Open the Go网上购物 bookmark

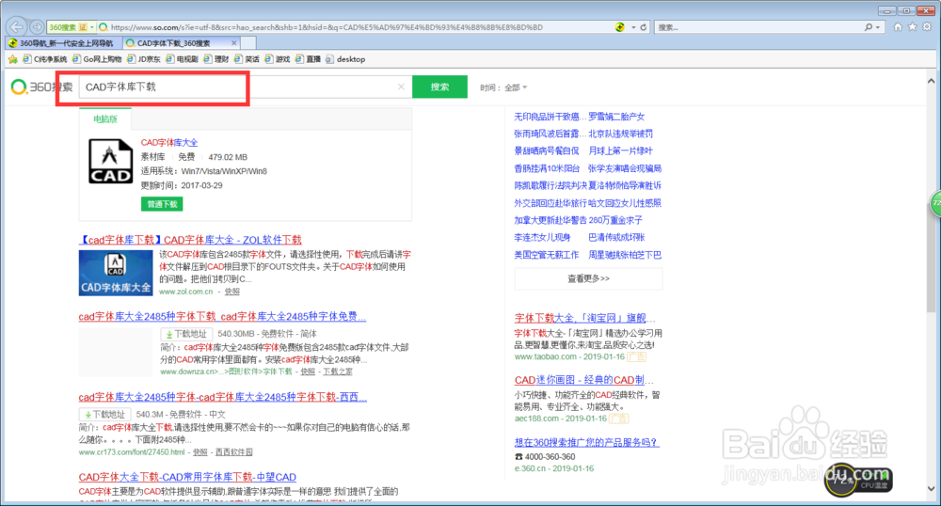coord(97,59)
